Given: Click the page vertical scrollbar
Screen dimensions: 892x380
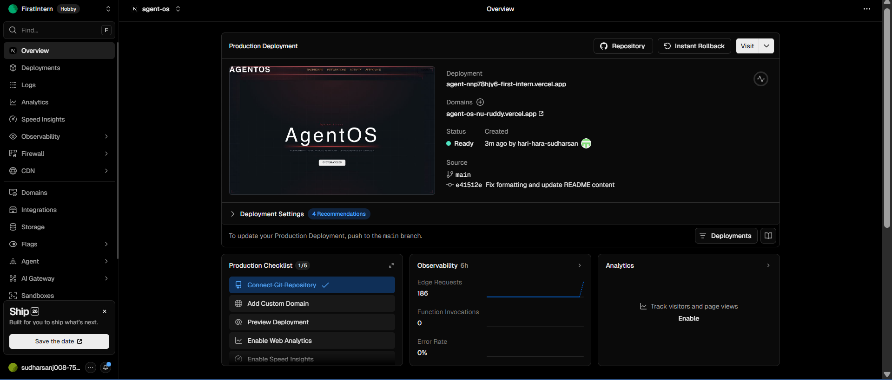Looking at the screenshot, I should click(x=887, y=118).
